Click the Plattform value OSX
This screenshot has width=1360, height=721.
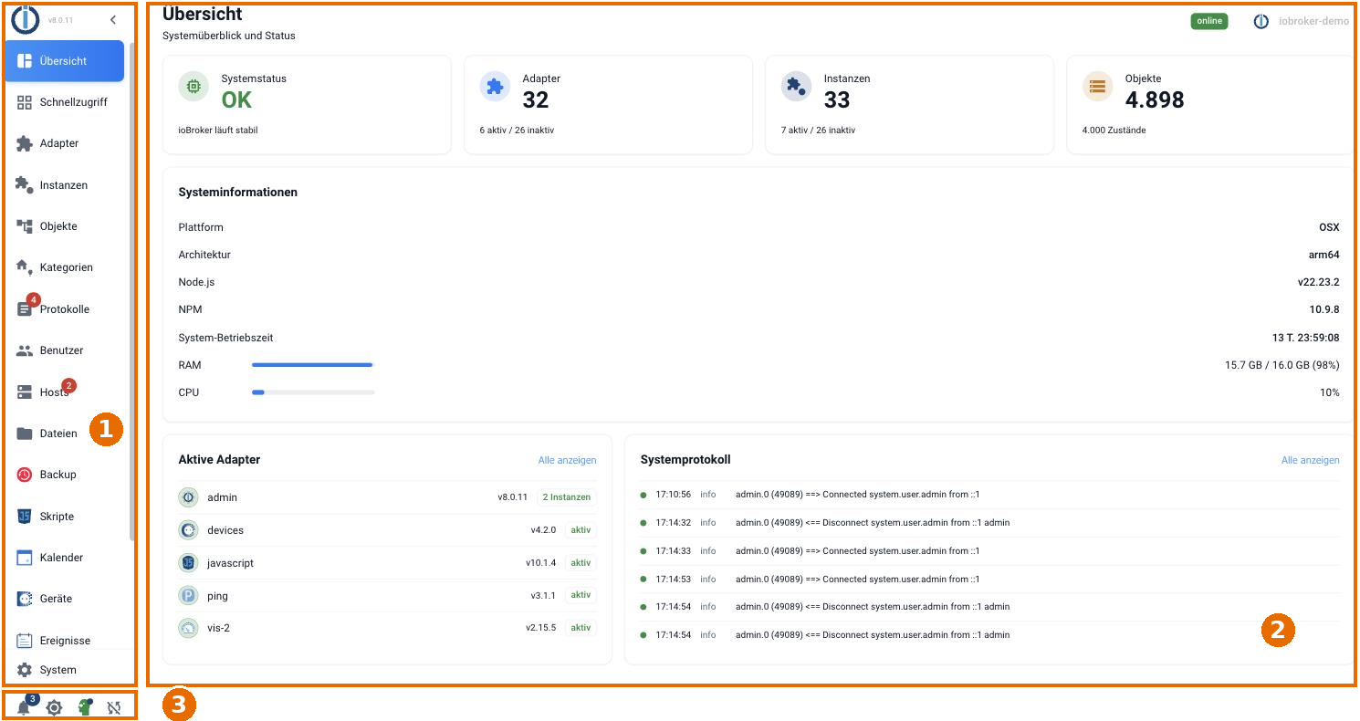(1329, 227)
